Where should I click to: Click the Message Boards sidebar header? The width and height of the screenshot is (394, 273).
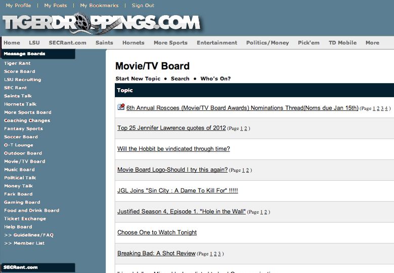(x=24, y=54)
